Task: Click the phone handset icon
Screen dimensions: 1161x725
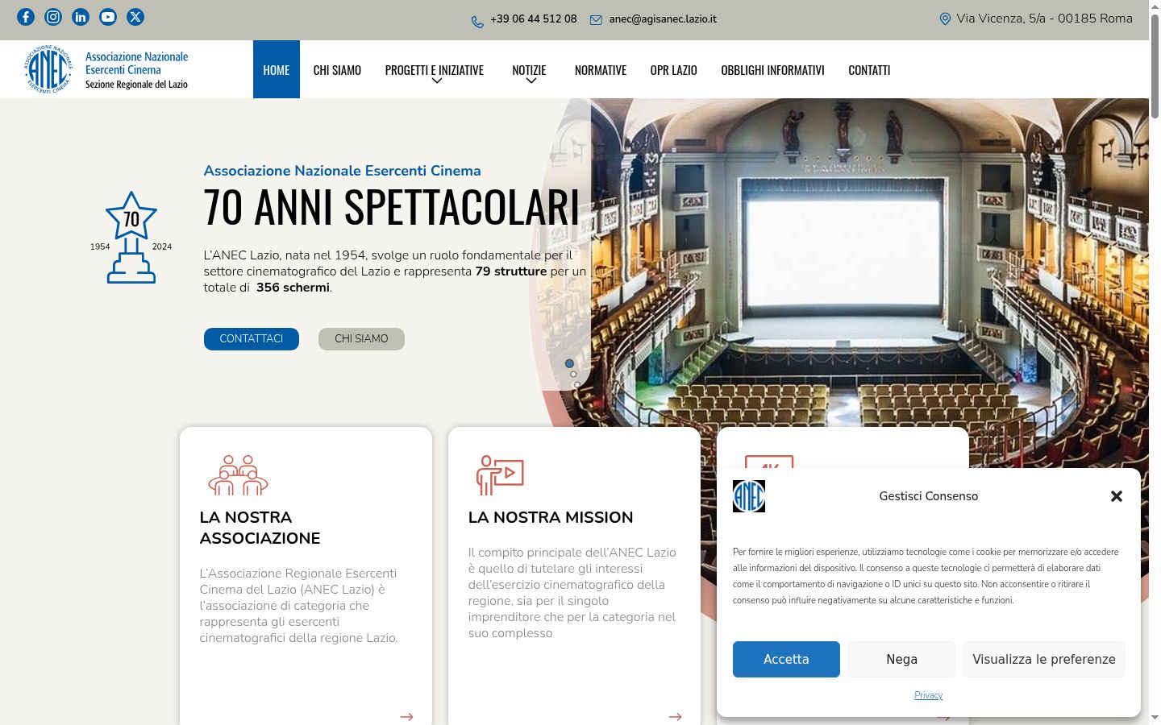Action: 477,21
